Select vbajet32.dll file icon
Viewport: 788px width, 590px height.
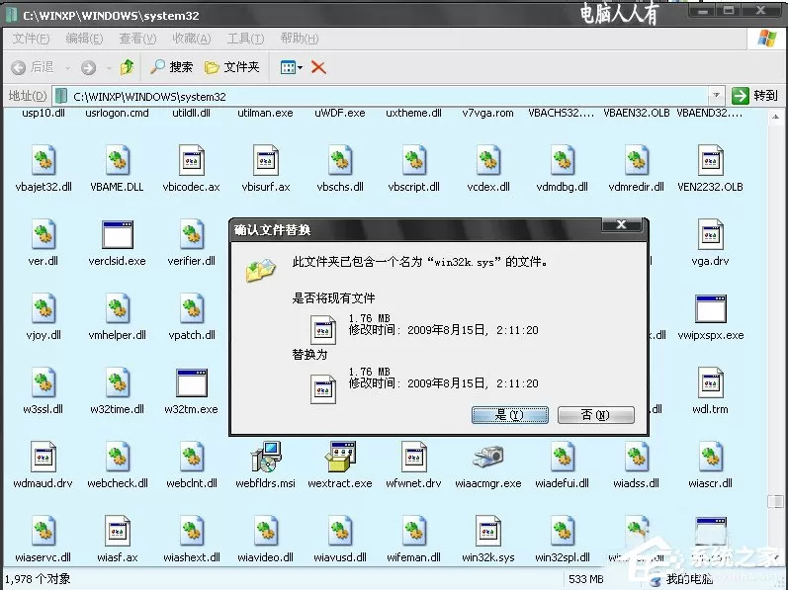pyautogui.click(x=44, y=161)
